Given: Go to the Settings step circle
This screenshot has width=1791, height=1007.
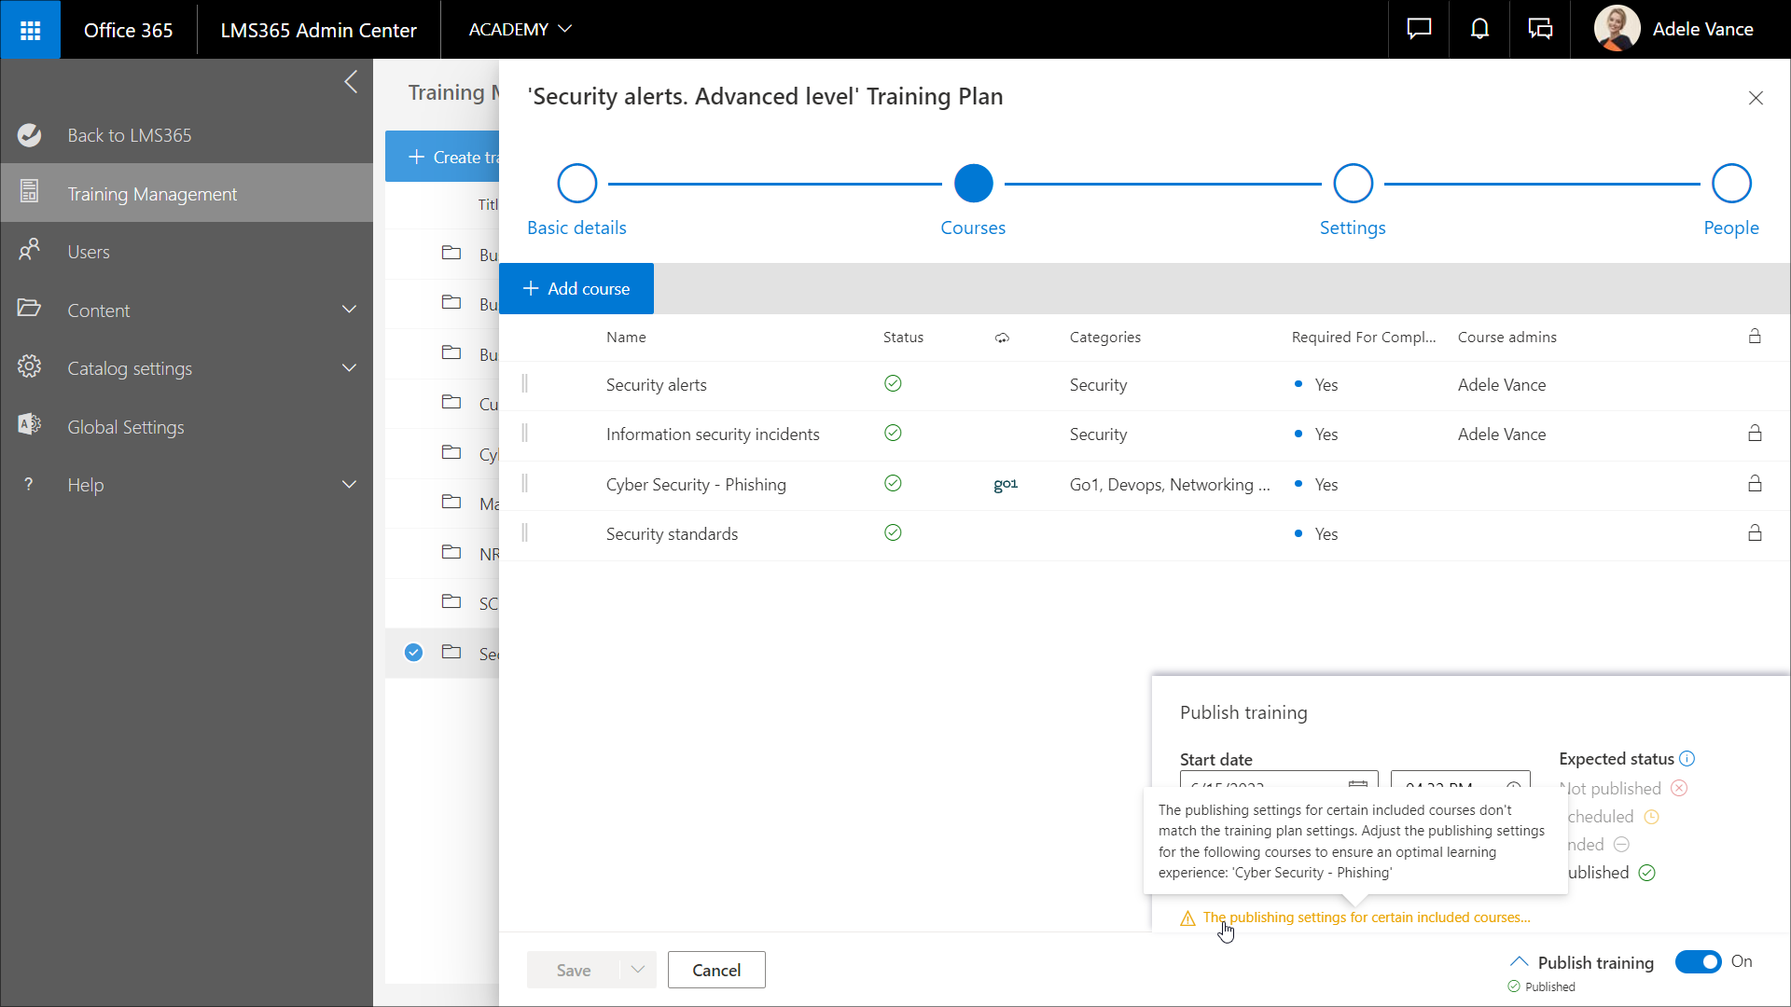Looking at the screenshot, I should tap(1353, 184).
